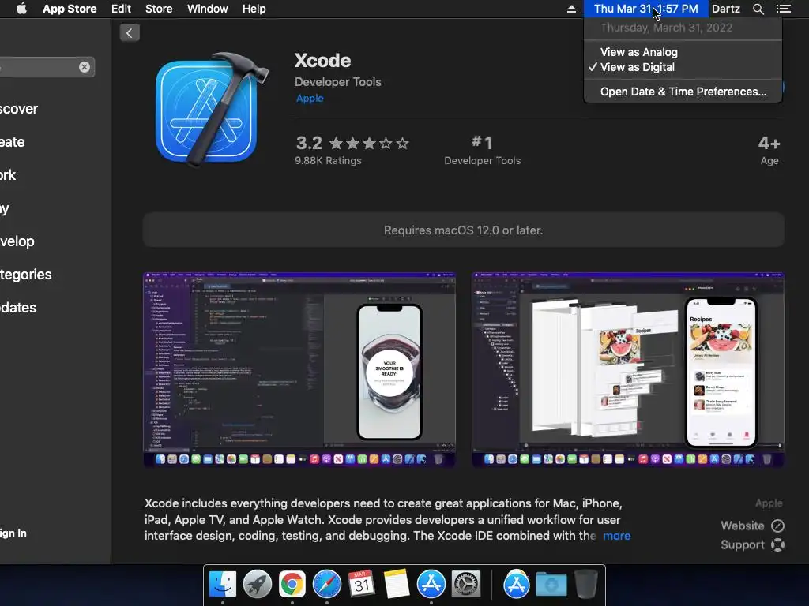The height and width of the screenshot is (606, 809).
Task: Click the Xcode hammer app icon
Action: point(212,109)
